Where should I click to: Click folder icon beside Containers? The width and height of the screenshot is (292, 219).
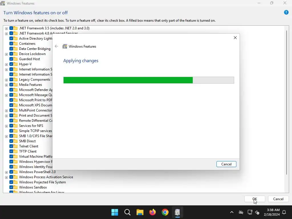(x=15, y=44)
